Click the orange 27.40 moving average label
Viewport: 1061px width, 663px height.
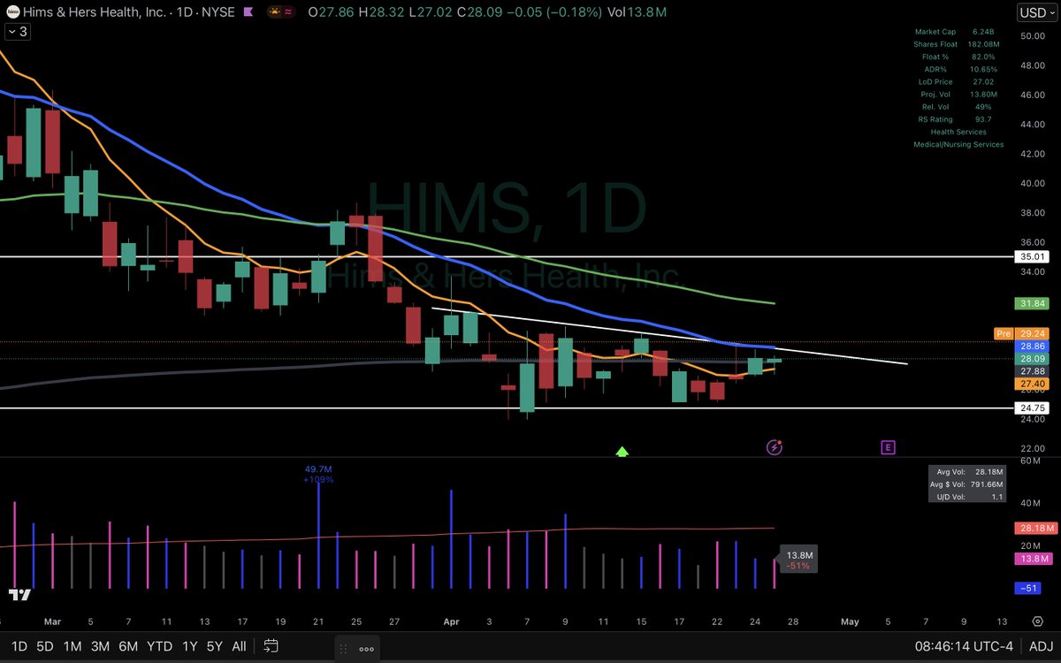tap(1032, 385)
